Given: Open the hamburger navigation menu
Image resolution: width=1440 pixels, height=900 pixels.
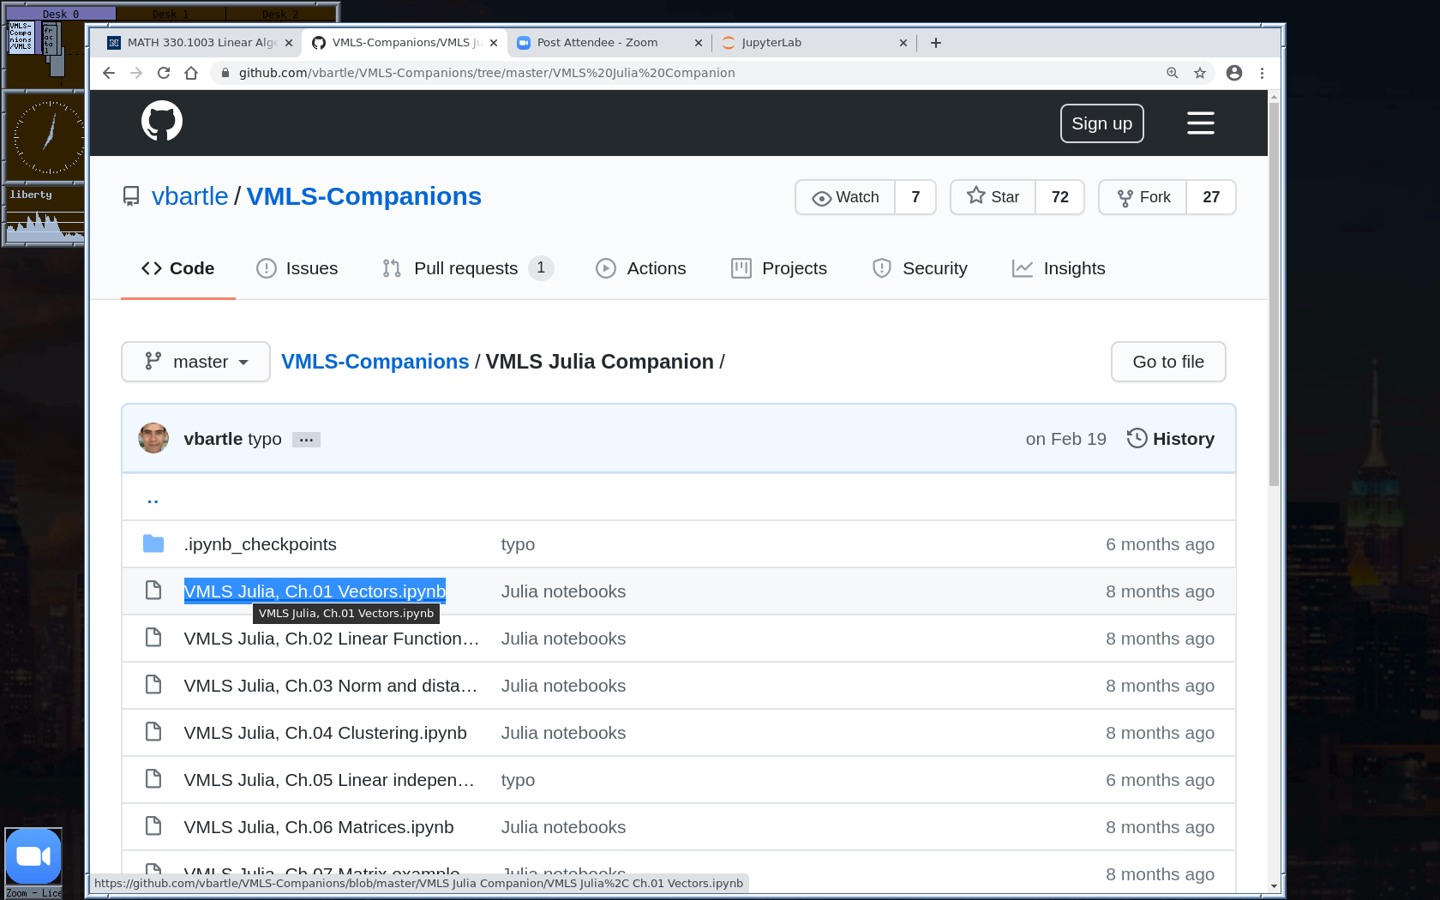Looking at the screenshot, I should click(x=1200, y=123).
